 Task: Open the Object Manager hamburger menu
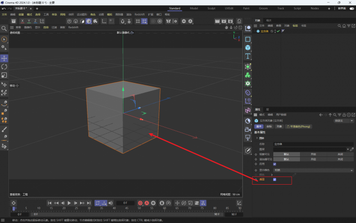click(x=255, y=26)
